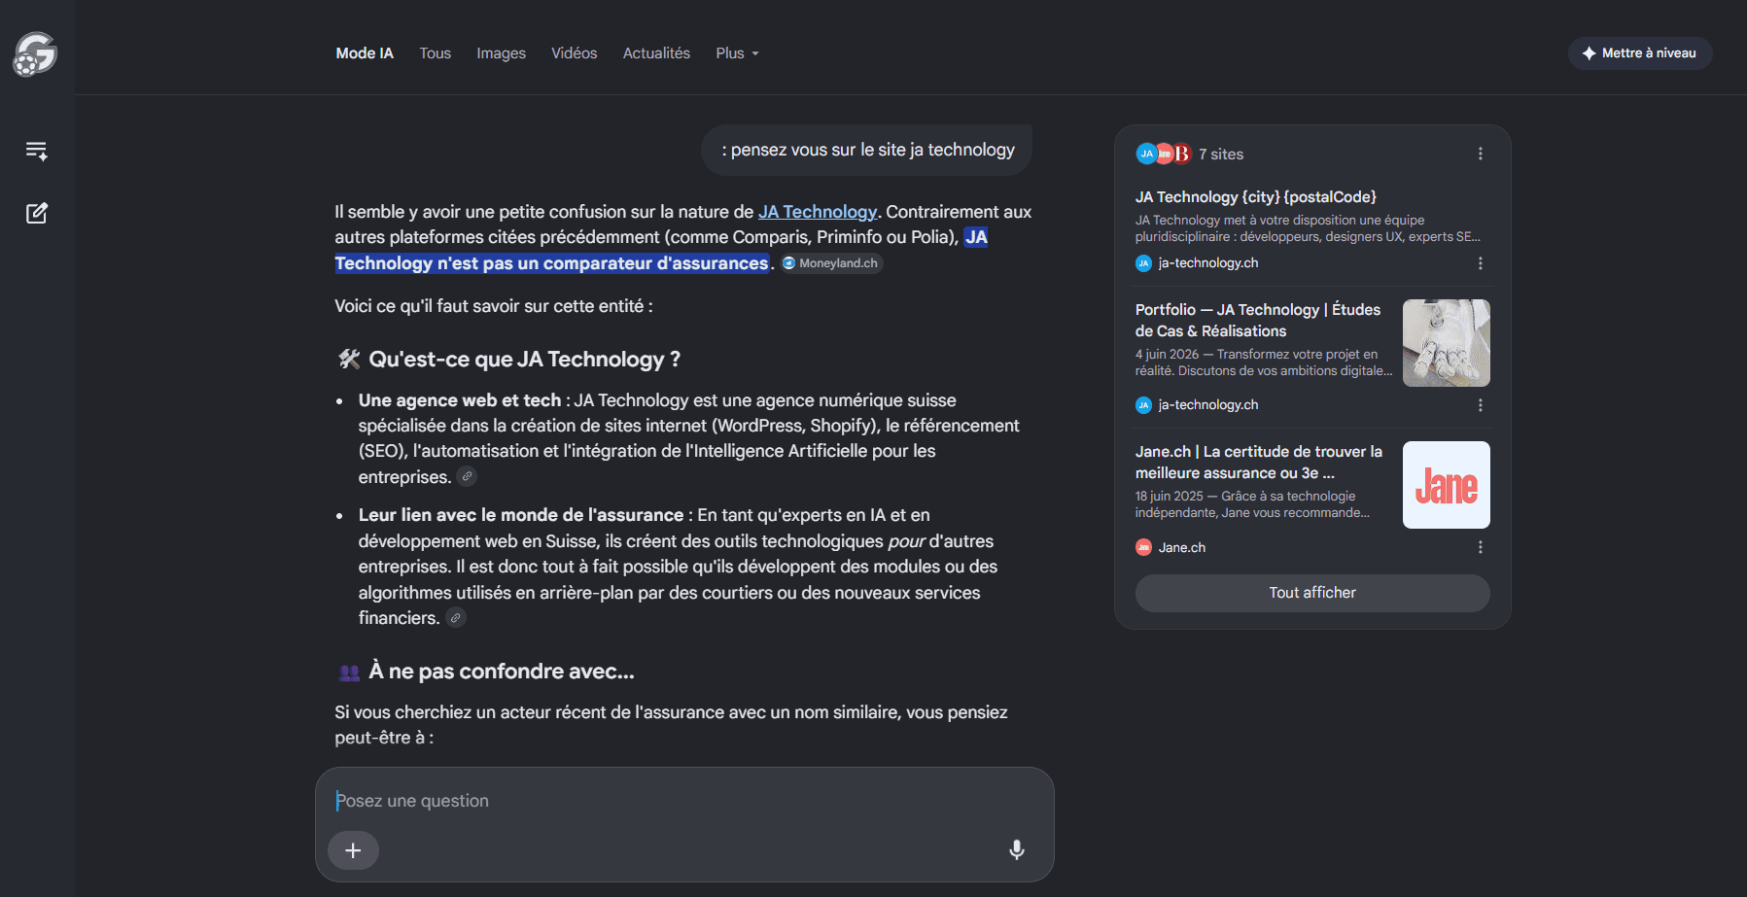This screenshot has height=897, width=1747.
Task: Click the link icon after 'financiers.'
Action: pos(456,618)
